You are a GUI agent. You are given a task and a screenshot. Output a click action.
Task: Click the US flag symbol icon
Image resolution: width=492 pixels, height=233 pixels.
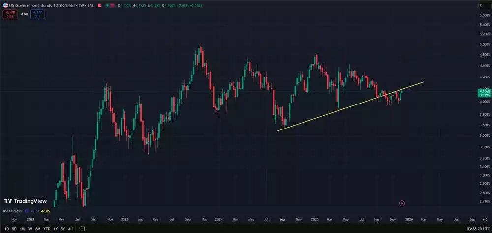coord(5,5)
